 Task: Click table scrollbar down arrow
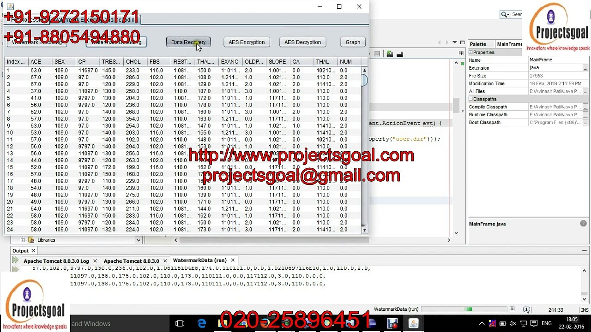pos(364,230)
